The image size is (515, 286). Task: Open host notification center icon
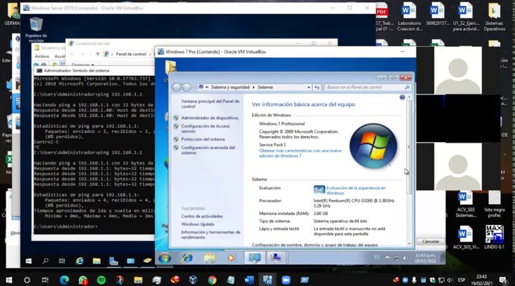pos(503,280)
